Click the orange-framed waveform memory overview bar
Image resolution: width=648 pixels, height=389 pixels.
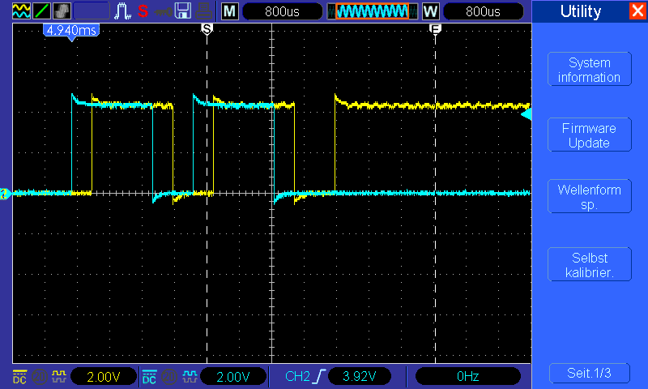[373, 11]
